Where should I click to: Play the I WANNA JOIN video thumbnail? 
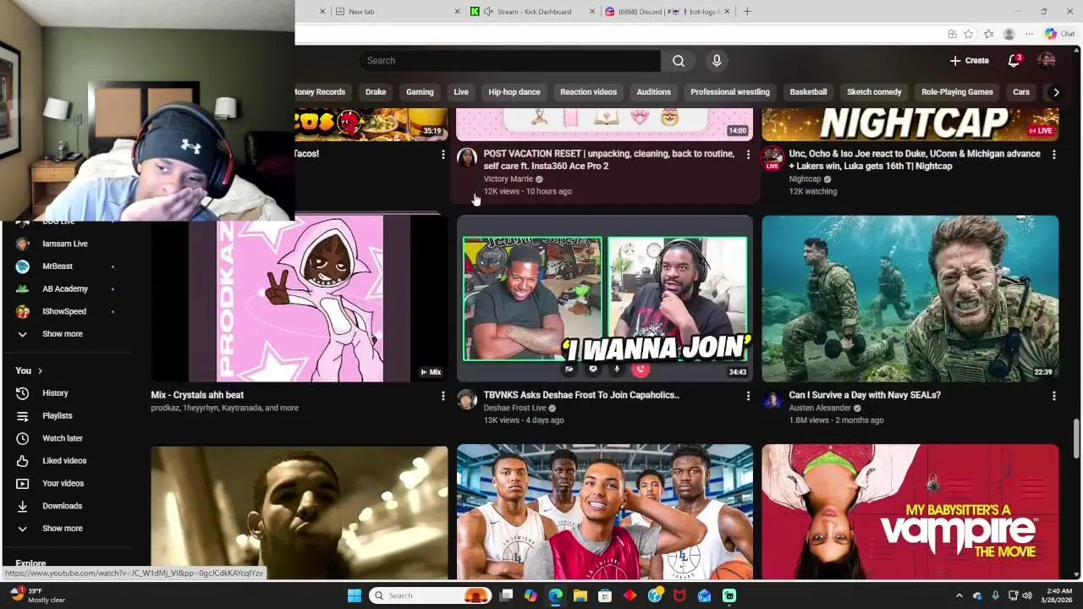[x=605, y=299]
